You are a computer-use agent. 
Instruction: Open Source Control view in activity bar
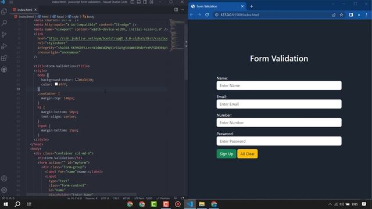pyautogui.click(x=4, y=35)
